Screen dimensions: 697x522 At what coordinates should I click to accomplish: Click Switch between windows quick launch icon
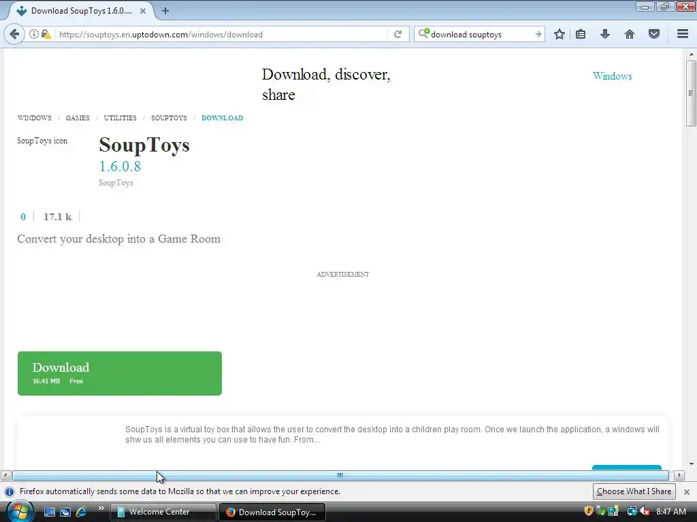[65, 512]
